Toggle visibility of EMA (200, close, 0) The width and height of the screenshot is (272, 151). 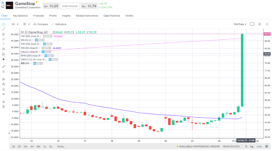click(x=46, y=56)
